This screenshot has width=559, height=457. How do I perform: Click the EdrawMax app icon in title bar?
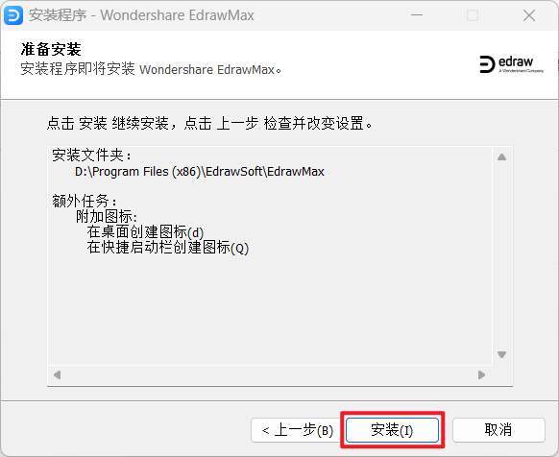tap(13, 15)
